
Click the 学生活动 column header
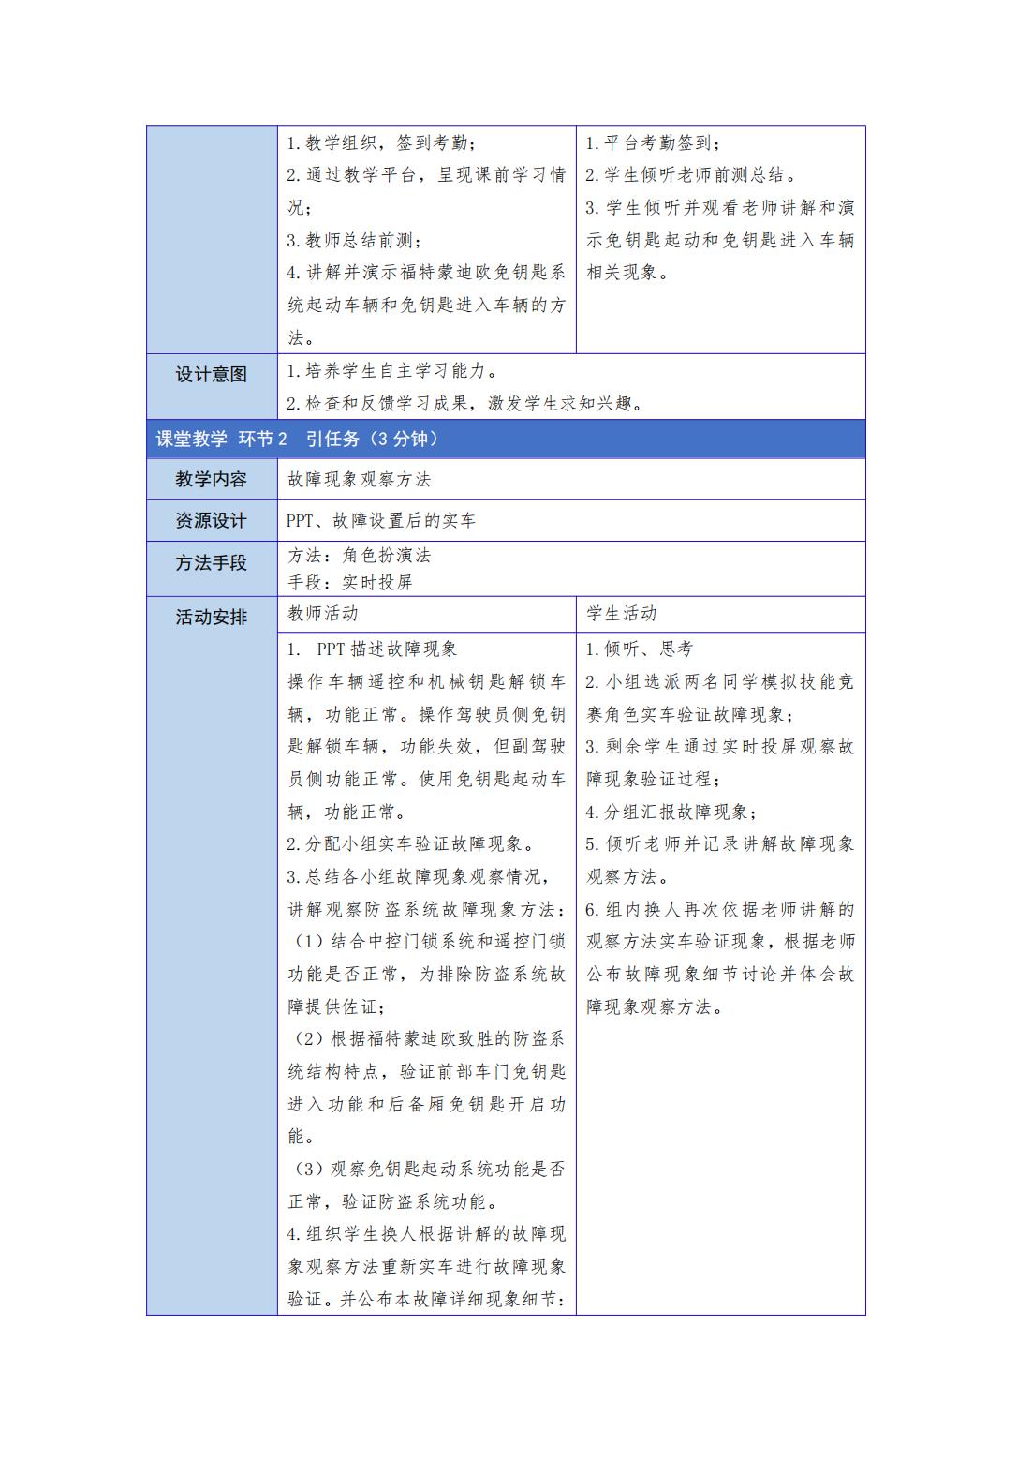(x=622, y=614)
